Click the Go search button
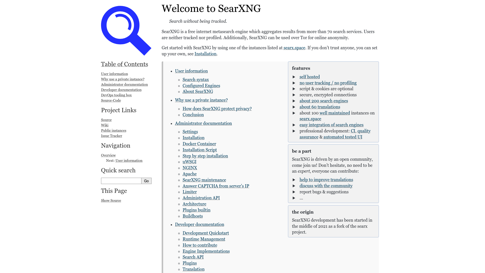485x273 pixels. click(x=146, y=181)
